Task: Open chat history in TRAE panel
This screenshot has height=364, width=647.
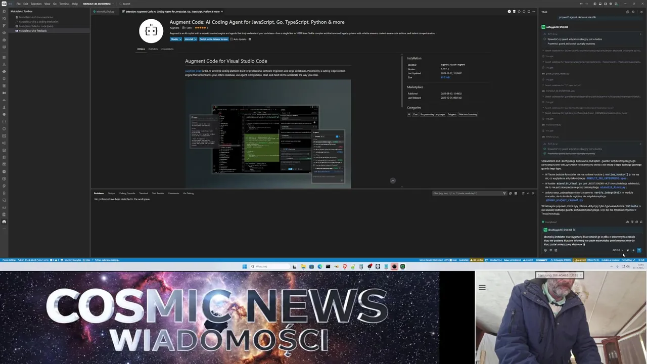Action: pyautogui.click(x=633, y=12)
